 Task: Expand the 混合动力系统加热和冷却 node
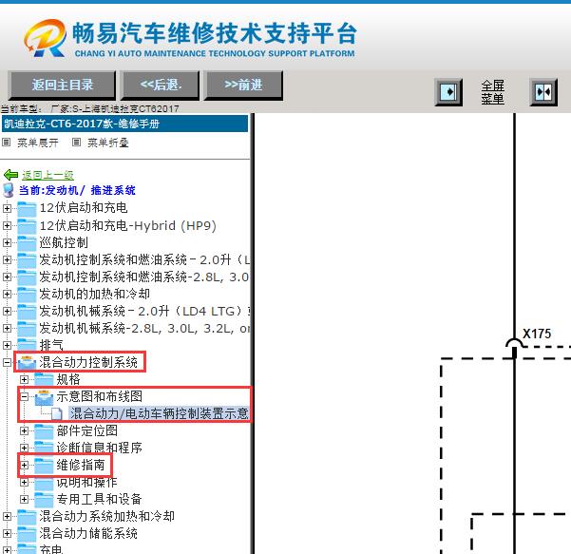pos(7,517)
